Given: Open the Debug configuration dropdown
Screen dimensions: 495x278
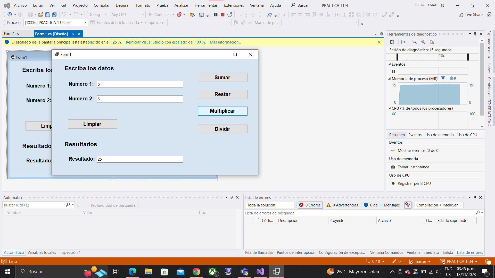Looking at the screenshot, I should click(97, 14).
